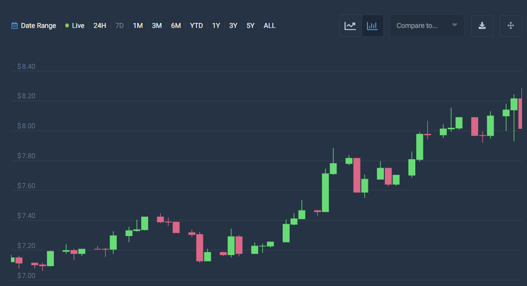Show the 6M price history
This screenshot has width=527, height=286.
[176, 25]
